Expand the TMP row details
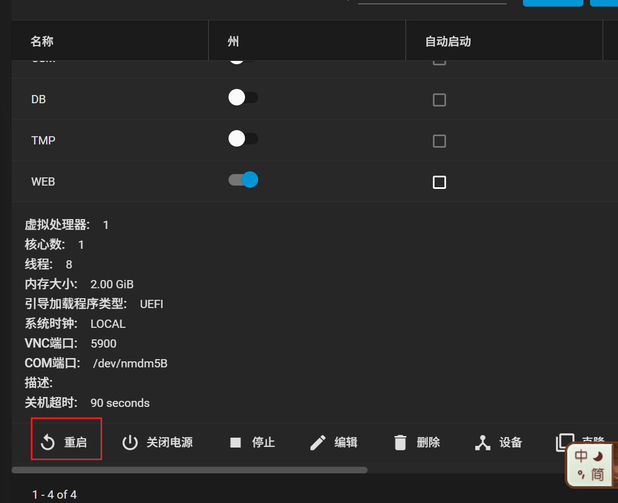 point(43,141)
